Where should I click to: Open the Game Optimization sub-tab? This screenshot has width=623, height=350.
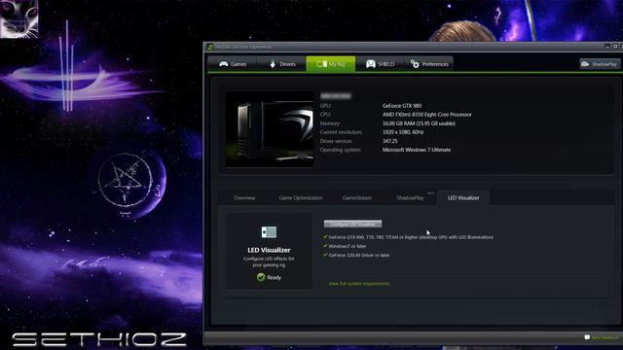(x=301, y=197)
